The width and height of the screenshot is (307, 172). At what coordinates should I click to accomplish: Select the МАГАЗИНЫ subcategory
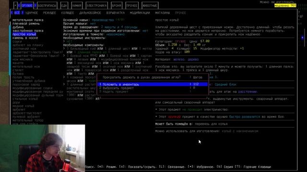162,13
